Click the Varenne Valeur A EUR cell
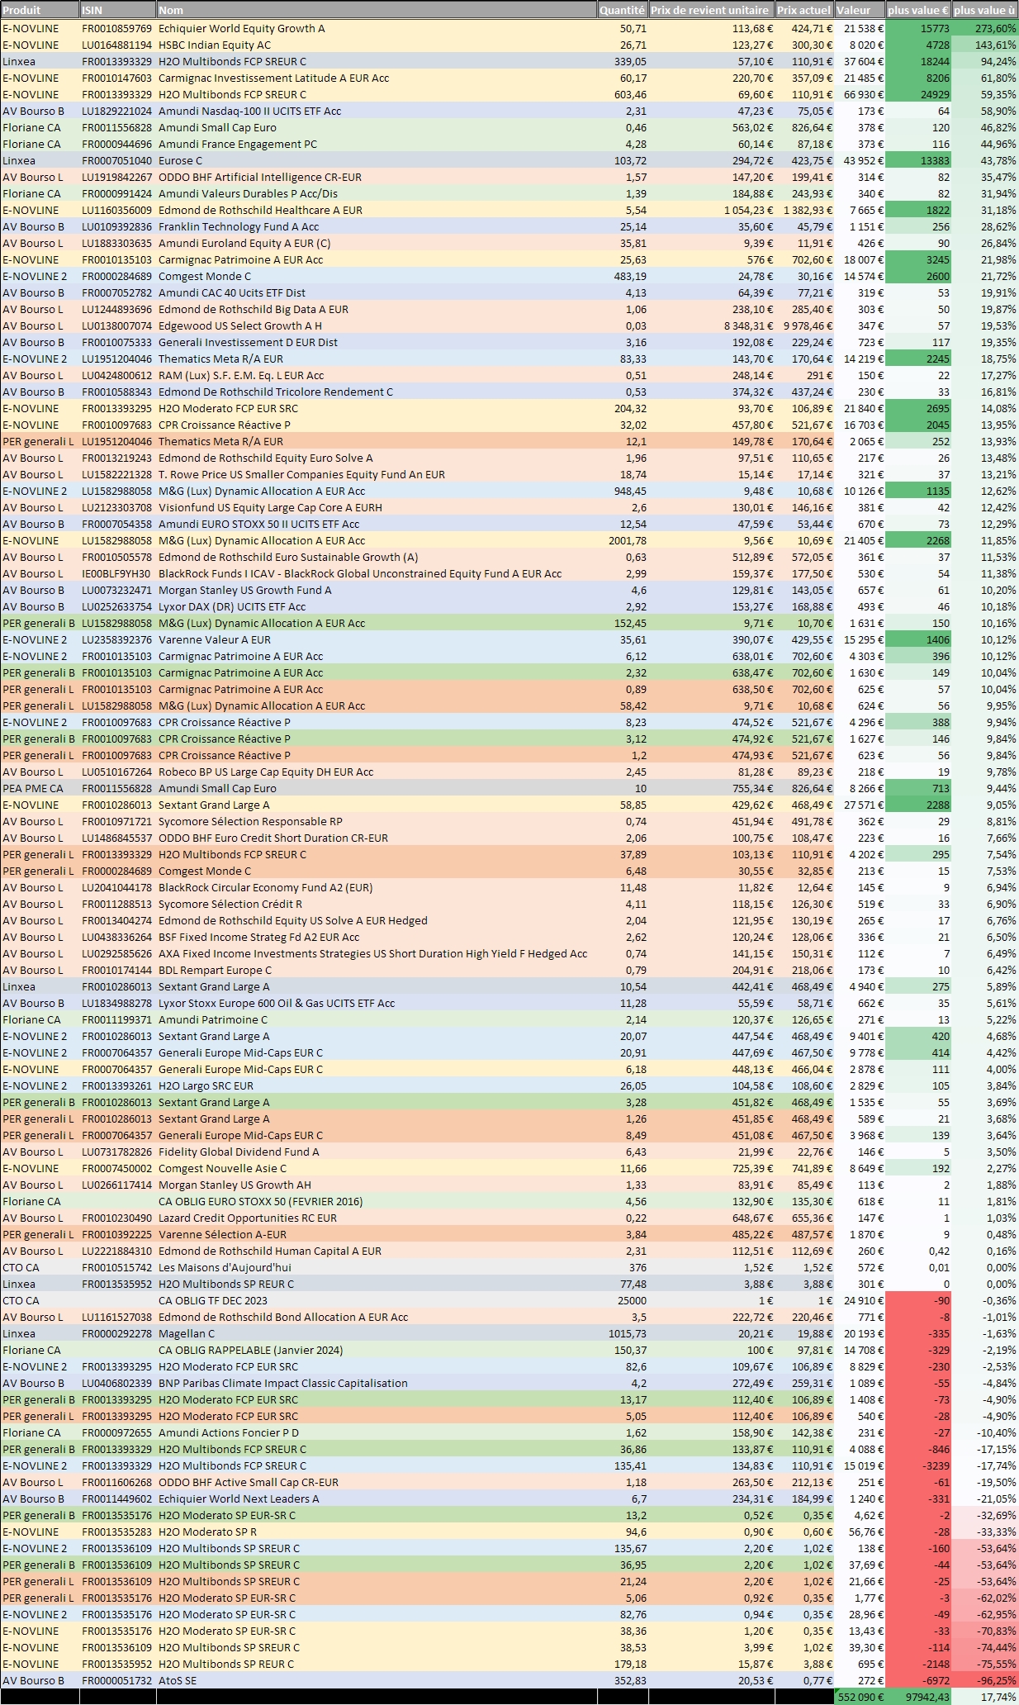 coord(377,639)
